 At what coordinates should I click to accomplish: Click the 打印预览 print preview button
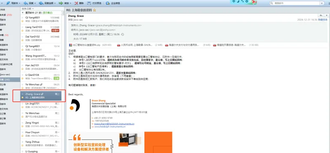tap(94, 3)
